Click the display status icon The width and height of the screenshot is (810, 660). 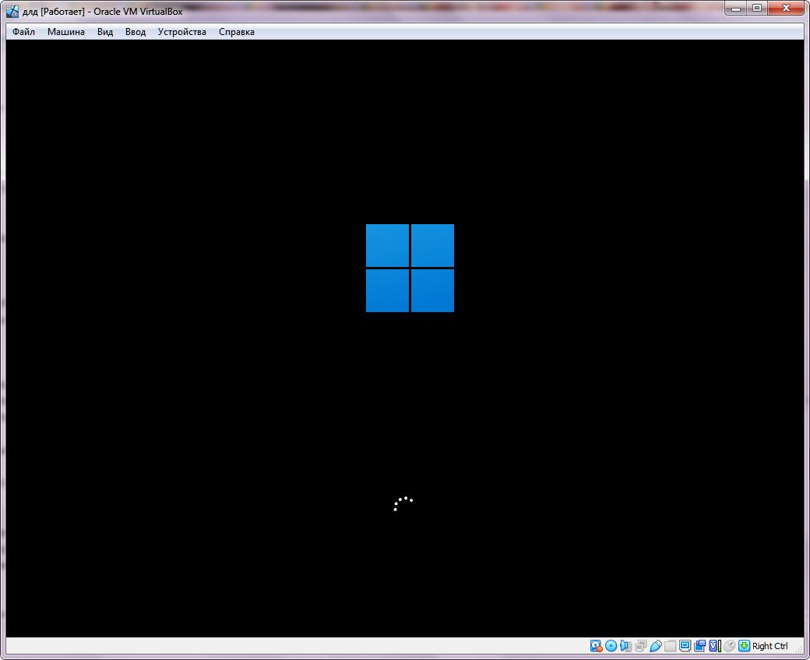click(x=685, y=645)
